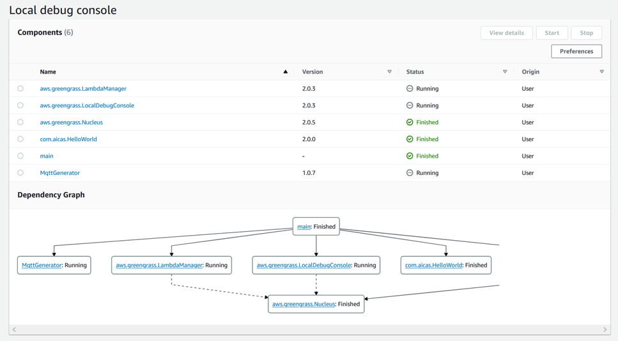Click Finished checkmark icon for HelloWorld
The height and width of the screenshot is (341, 618).
(410, 139)
